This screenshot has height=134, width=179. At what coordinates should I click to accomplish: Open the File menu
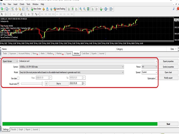[4, 4]
